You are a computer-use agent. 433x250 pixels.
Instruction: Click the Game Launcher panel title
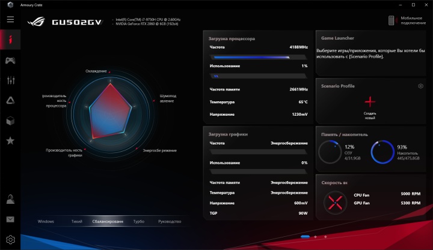tap(337, 38)
